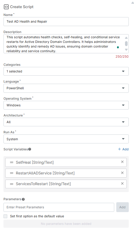The width and height of the screenshot is (134, 237).
Task: Open the Script Variables help tooltip icon
Action: [30, 149]
